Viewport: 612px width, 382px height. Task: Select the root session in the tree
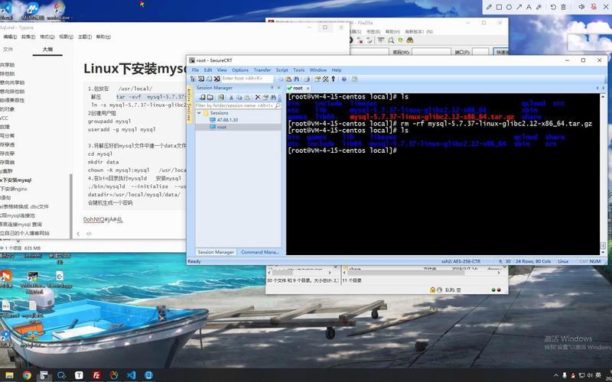point(222,127)
